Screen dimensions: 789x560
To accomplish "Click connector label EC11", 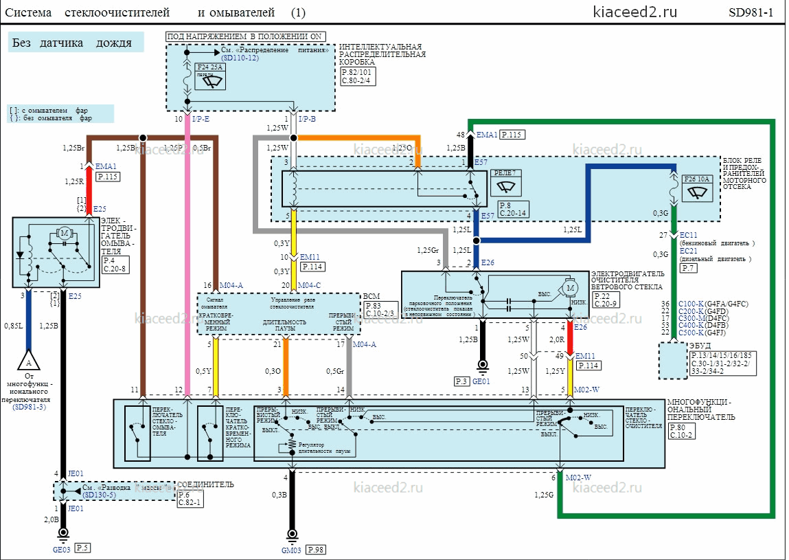I will tap(688, 235).
